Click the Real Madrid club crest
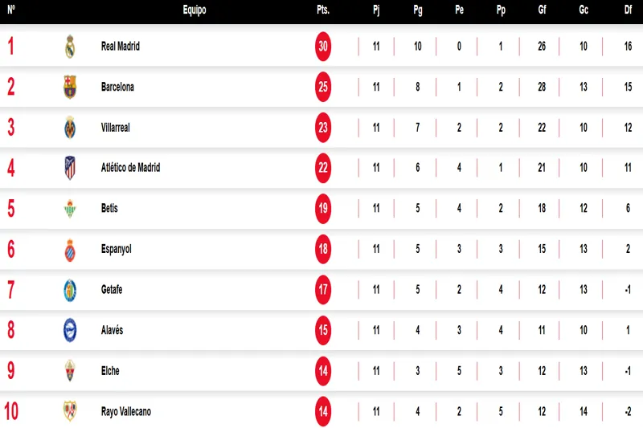This screenshot has height=428, width=643. (70, 47)
